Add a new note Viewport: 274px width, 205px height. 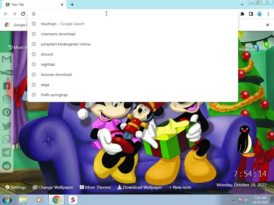tap(180, 187)
